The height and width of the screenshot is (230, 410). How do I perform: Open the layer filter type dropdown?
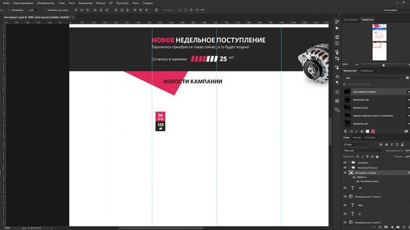click(357, 144)
